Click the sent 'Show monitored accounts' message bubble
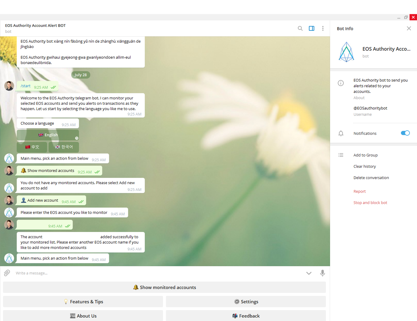This screenshot has height=321, width=417. click(59, 171)
